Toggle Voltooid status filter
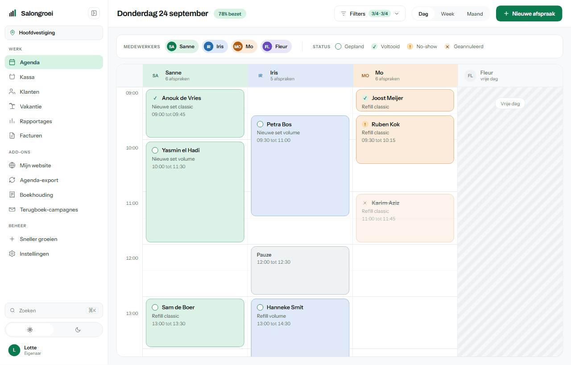 point(385,46)
